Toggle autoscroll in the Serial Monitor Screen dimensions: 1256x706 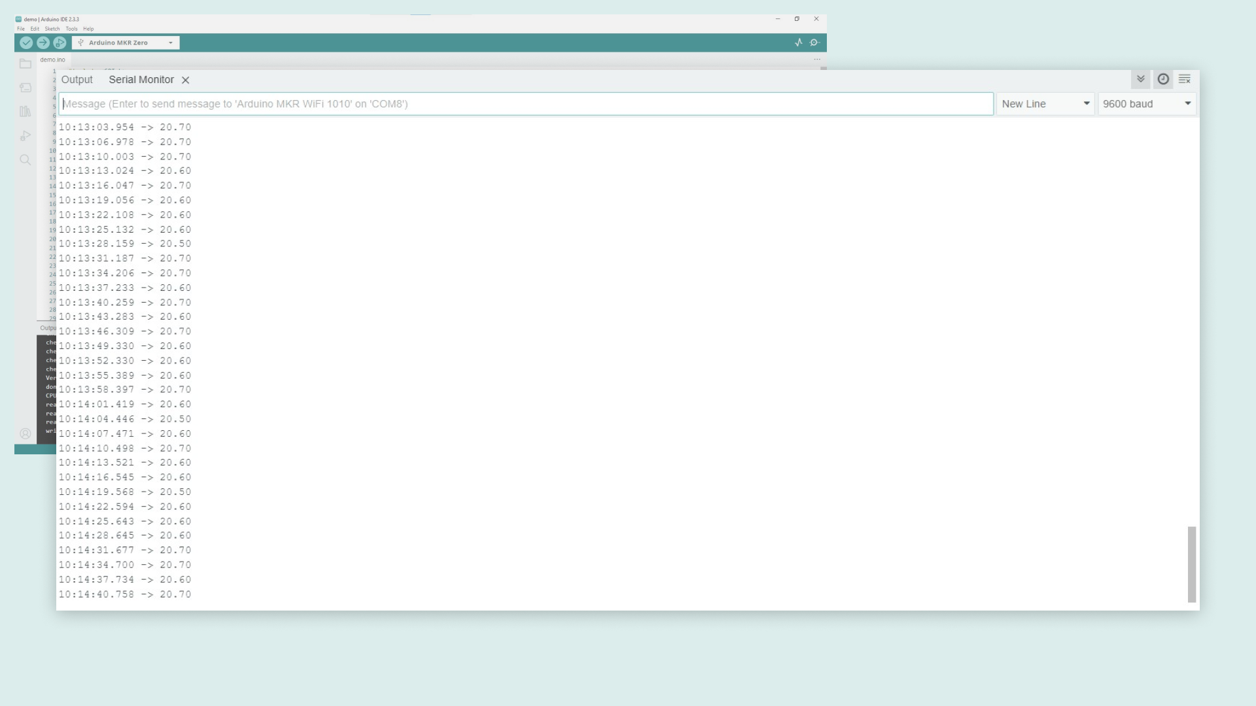click(1140, 79)
